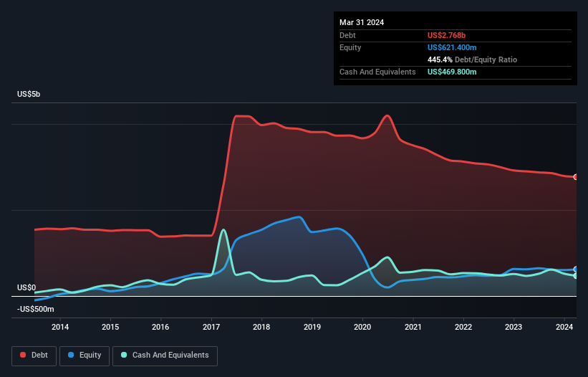Viewport: 588px width, 377px height.
Task: Select the teal Cash endpoint marker
Action: (575, 276)
